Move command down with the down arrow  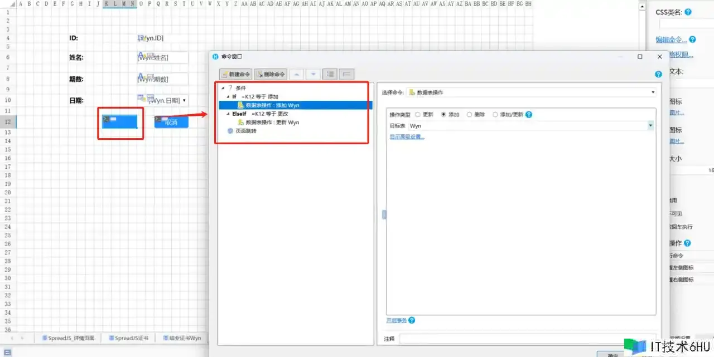pos(313,74)
